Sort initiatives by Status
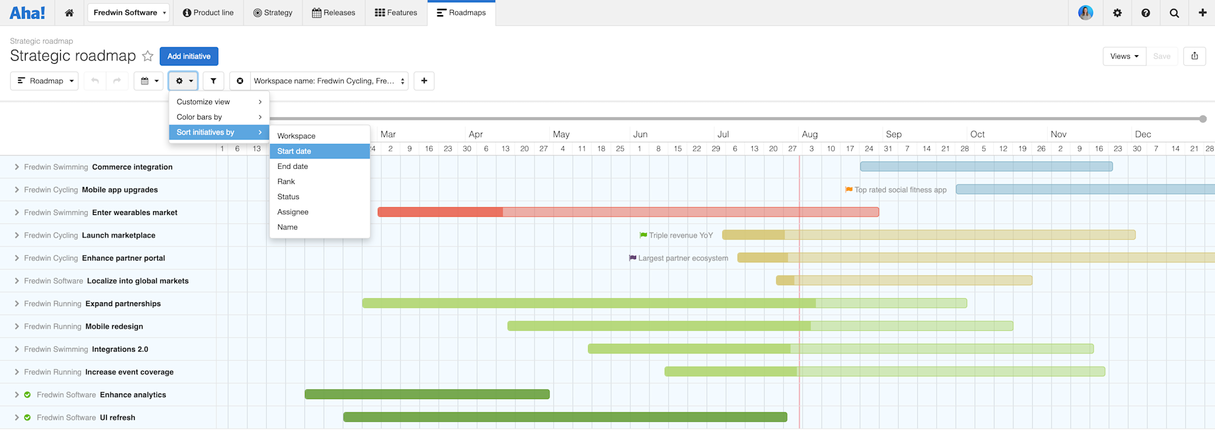This screenshot has height=436, width=1215. tap(320, 197)
